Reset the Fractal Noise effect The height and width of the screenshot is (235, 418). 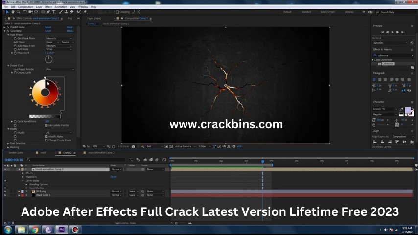tap(48, 27)
